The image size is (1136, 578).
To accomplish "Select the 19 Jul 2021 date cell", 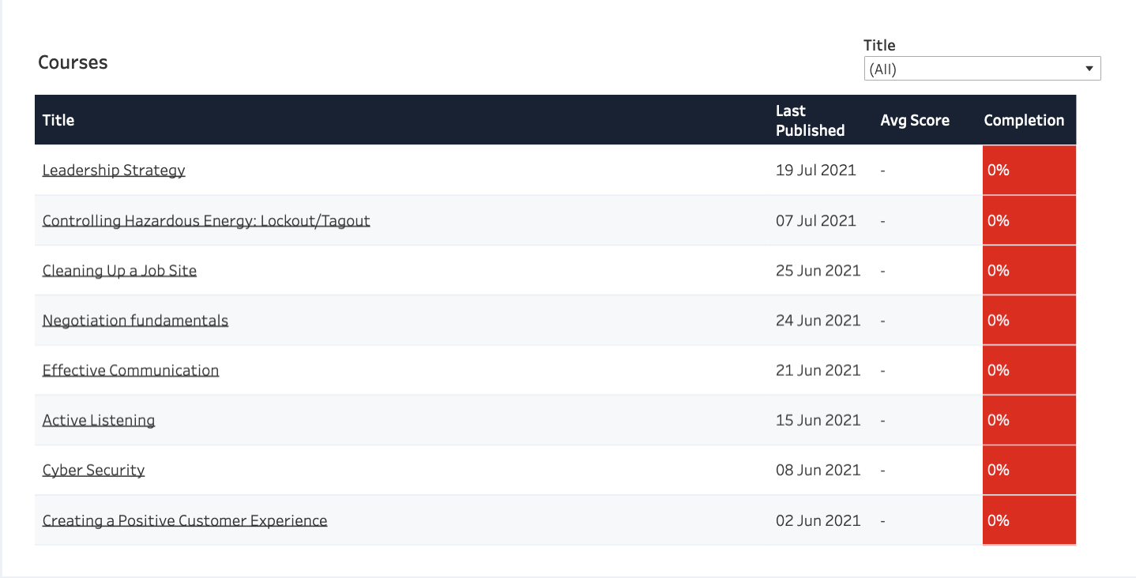I will (816, 170).
